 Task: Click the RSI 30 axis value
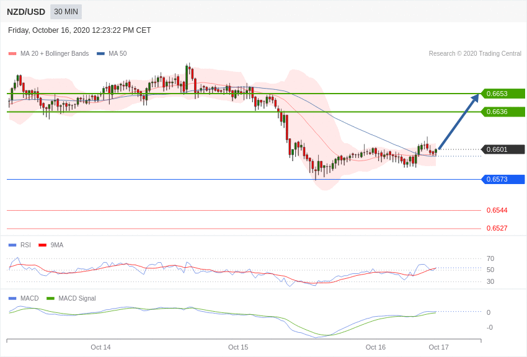pyautogui.click(x=490, y=282)
